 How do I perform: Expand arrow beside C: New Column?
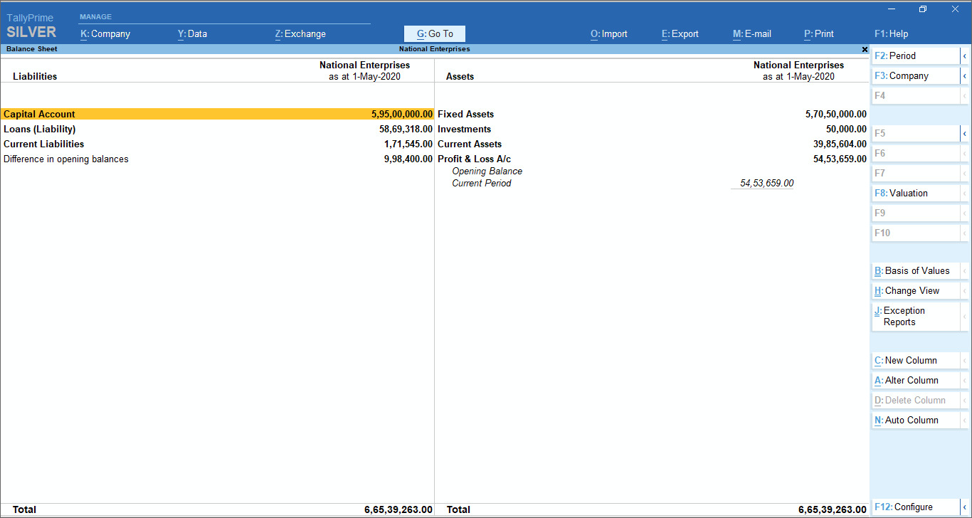965,360
